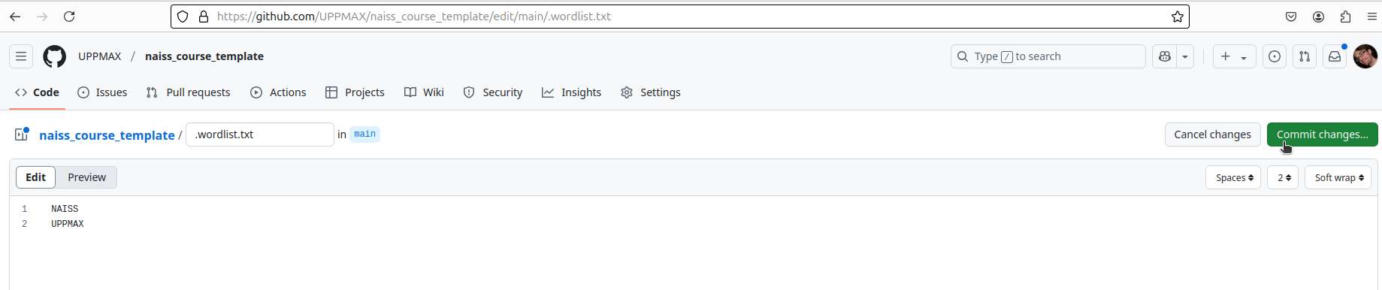Screen dimensions: 1382x290
Task: Open notifications inbox
Action: [x=1335, y=56]
